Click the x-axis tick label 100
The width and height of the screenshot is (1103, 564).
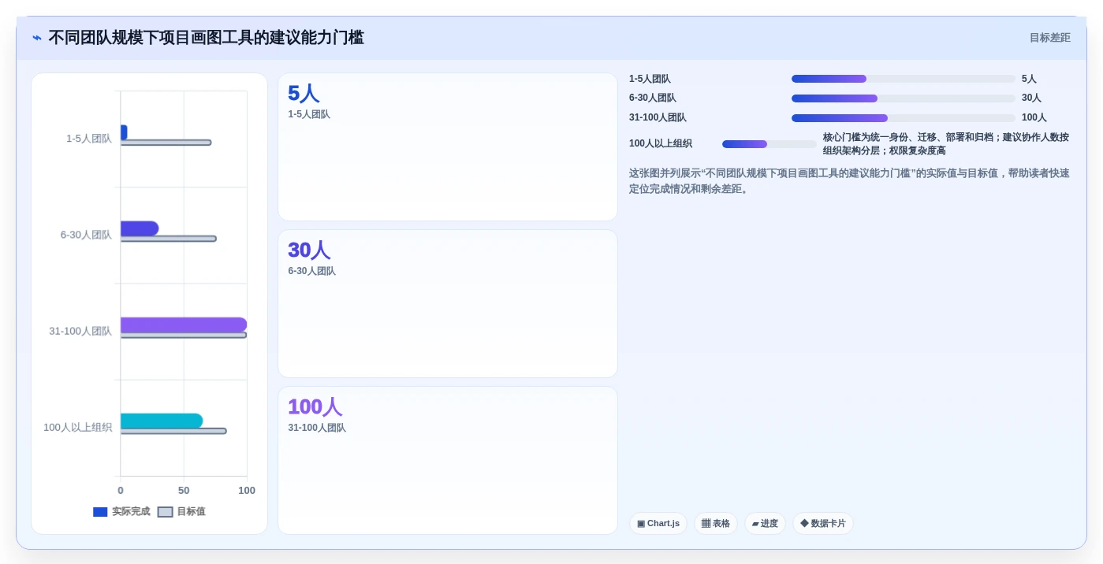(247, 491)
